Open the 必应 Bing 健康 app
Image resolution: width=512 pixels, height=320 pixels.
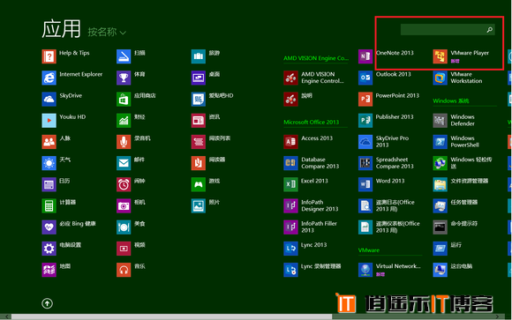pos(69,227)
